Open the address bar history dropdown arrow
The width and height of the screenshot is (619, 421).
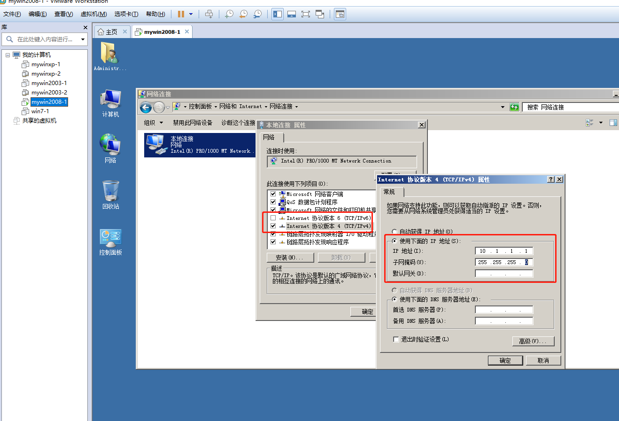503,107
